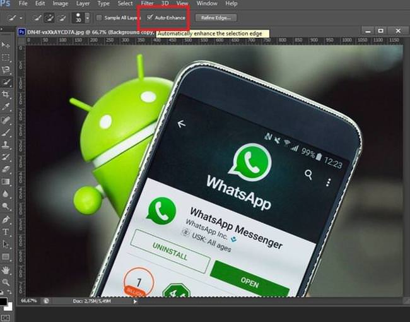Select the Hand tool
The image size is (410, 322).
click(x=6, y=270)
